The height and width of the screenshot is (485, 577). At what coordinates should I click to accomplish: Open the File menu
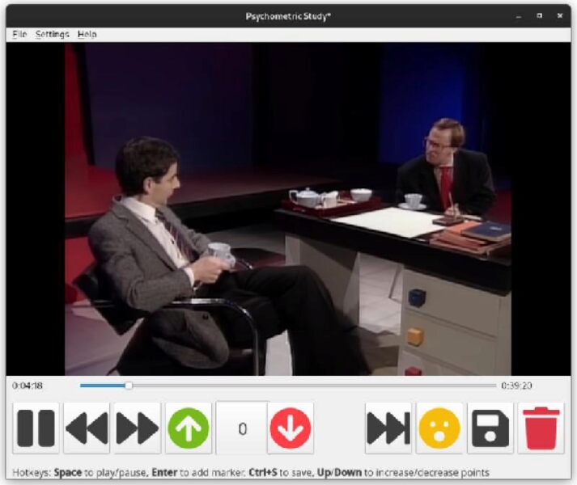tap(19, 35)
